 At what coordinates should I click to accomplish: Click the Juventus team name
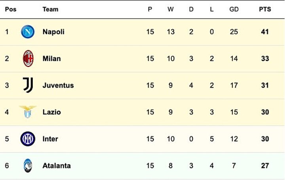tap(58, 85)
